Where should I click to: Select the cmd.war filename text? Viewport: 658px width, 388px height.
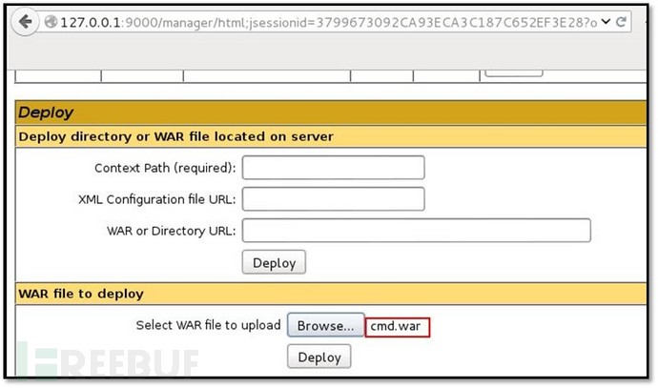(396, 326)
